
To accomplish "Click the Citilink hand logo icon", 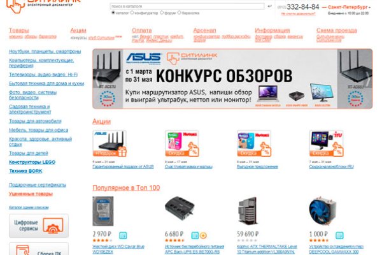I will coord(15,5).
